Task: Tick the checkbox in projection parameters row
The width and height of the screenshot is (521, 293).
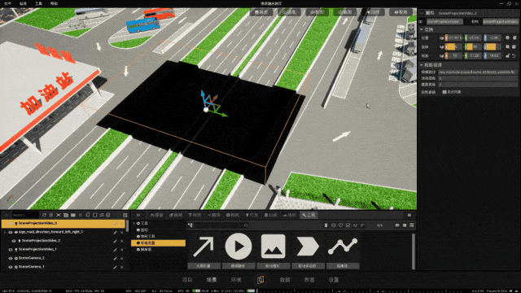Action: pyautogui.click(x=444, y=92)
